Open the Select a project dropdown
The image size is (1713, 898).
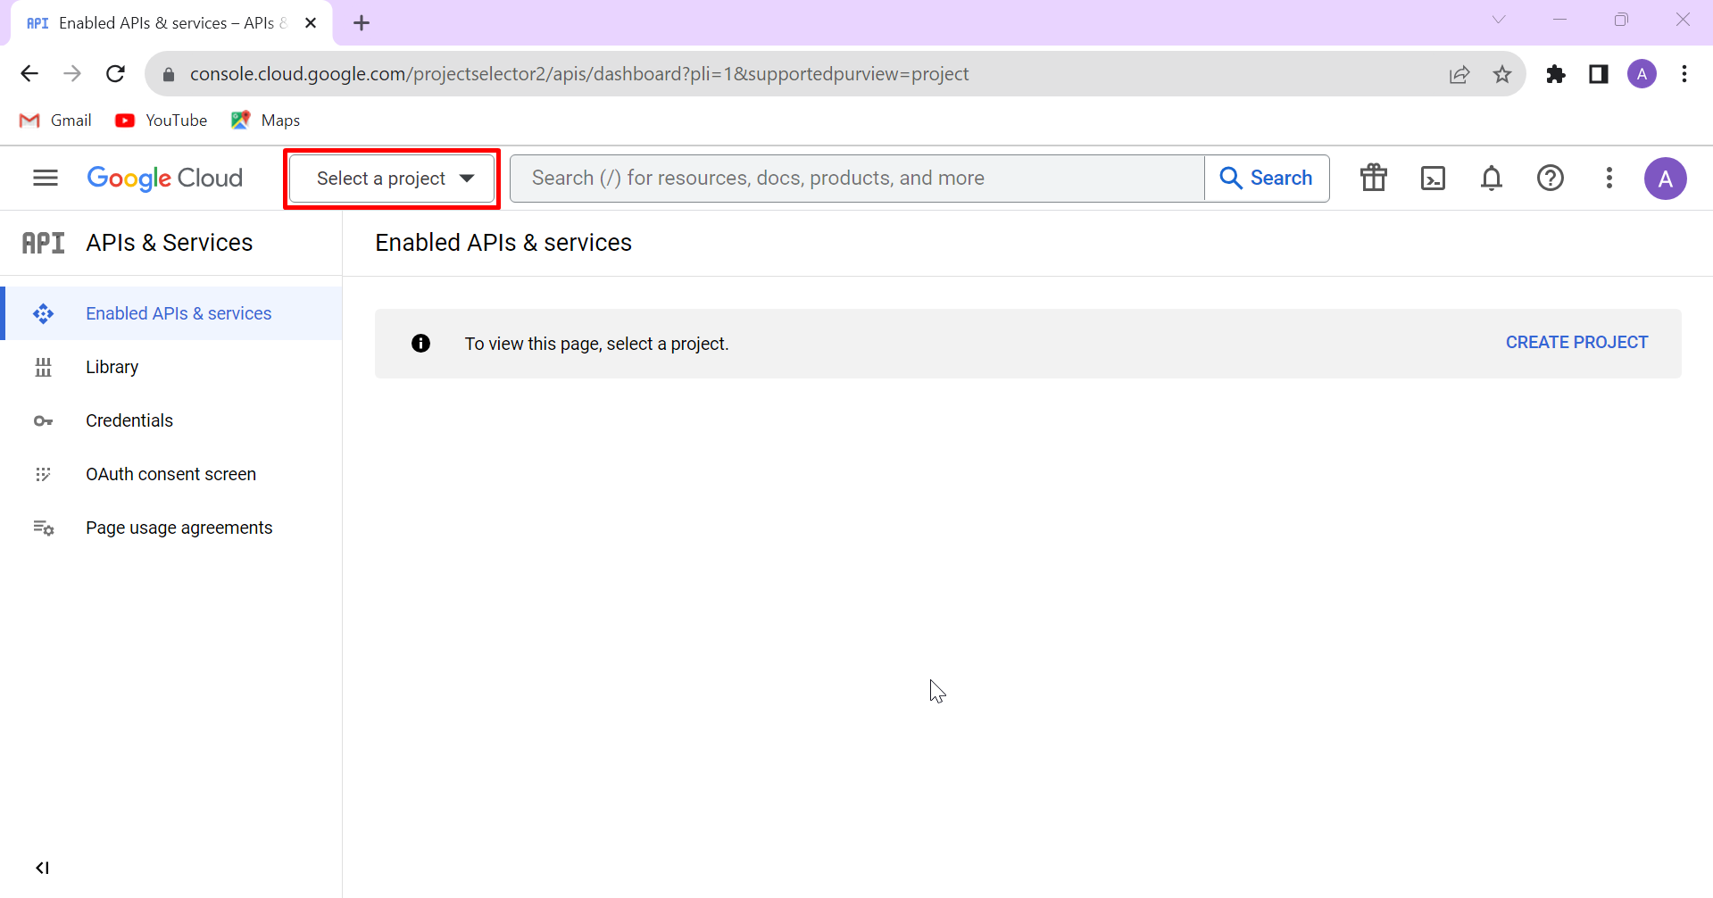coord(391,178)
